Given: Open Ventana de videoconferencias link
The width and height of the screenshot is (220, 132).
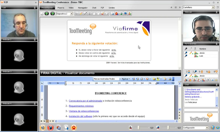Looking at the screenshot, I should (x=84, y=111).
